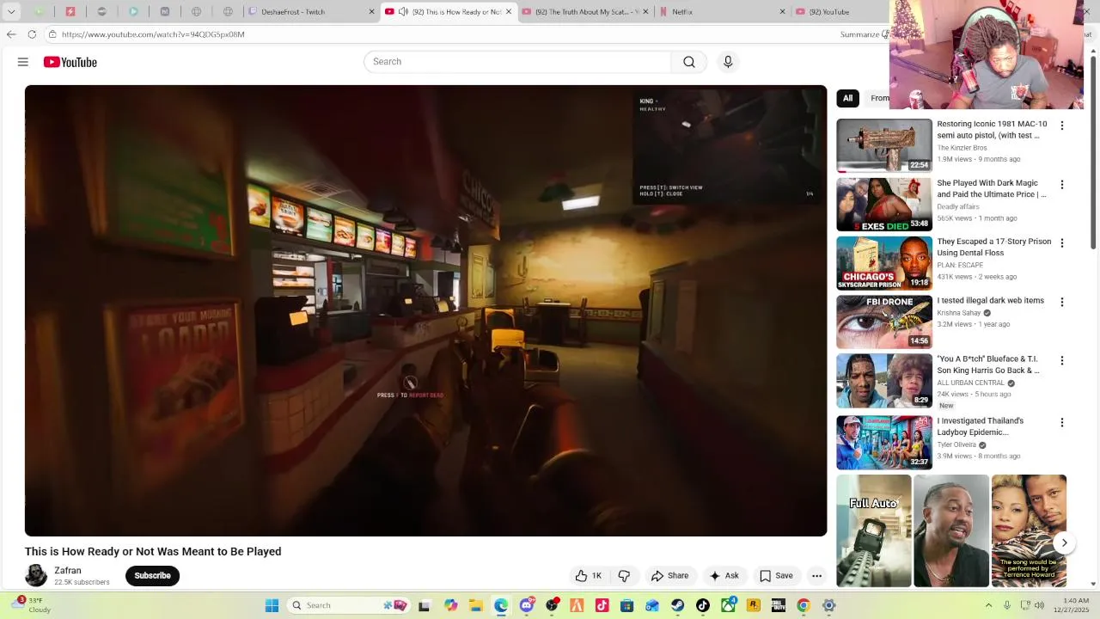Open the FBI Drone thumbnail

(x=884, y=322)
